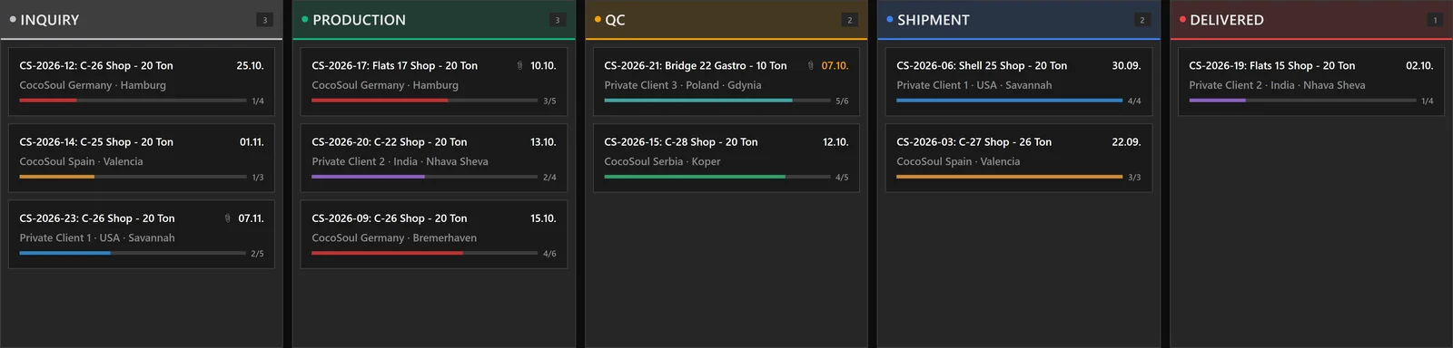Click the Delivered column count badge
Screen dimensions: 1453x348
(x=1435, y=20)
